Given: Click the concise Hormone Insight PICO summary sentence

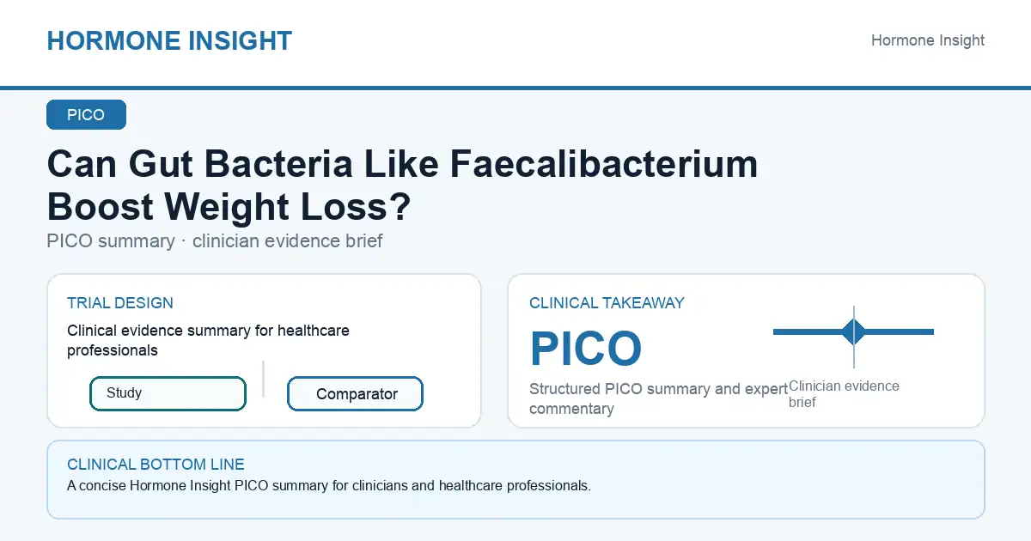Looking at the screenshot, I should pyautogui.click(x=329, y=486).
